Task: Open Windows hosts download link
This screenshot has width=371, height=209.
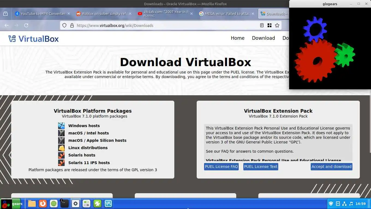Action: (x=84, y=126)
